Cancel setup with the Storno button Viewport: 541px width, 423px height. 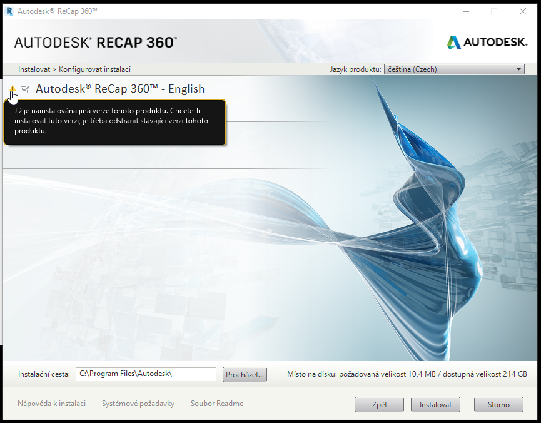click(498, 405)
